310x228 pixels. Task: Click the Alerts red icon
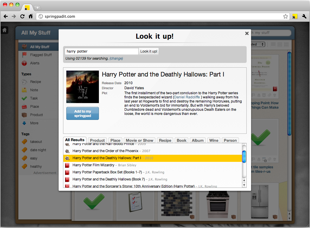tap(24, 63)
